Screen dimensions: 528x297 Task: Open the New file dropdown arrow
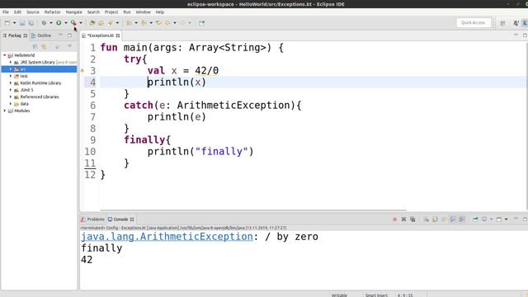15,23
